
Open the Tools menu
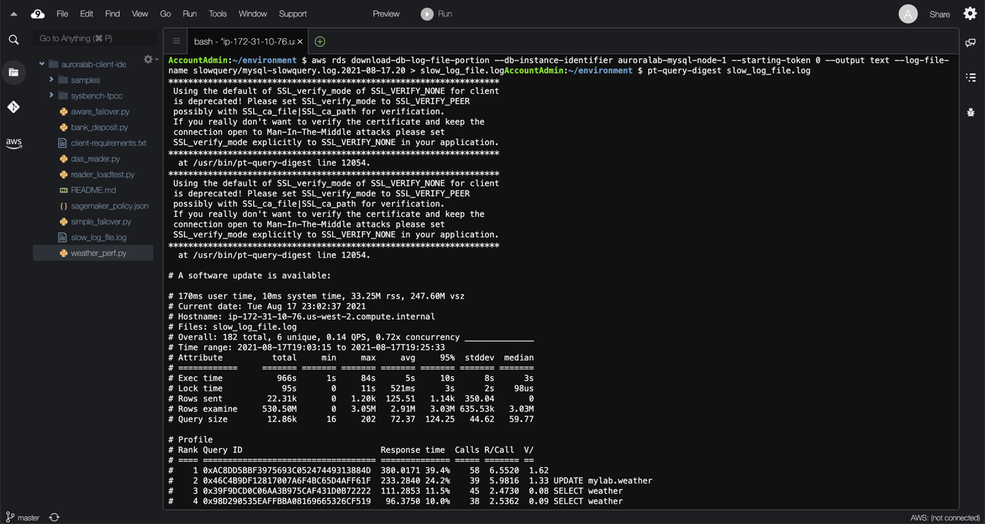pos(218,14)
